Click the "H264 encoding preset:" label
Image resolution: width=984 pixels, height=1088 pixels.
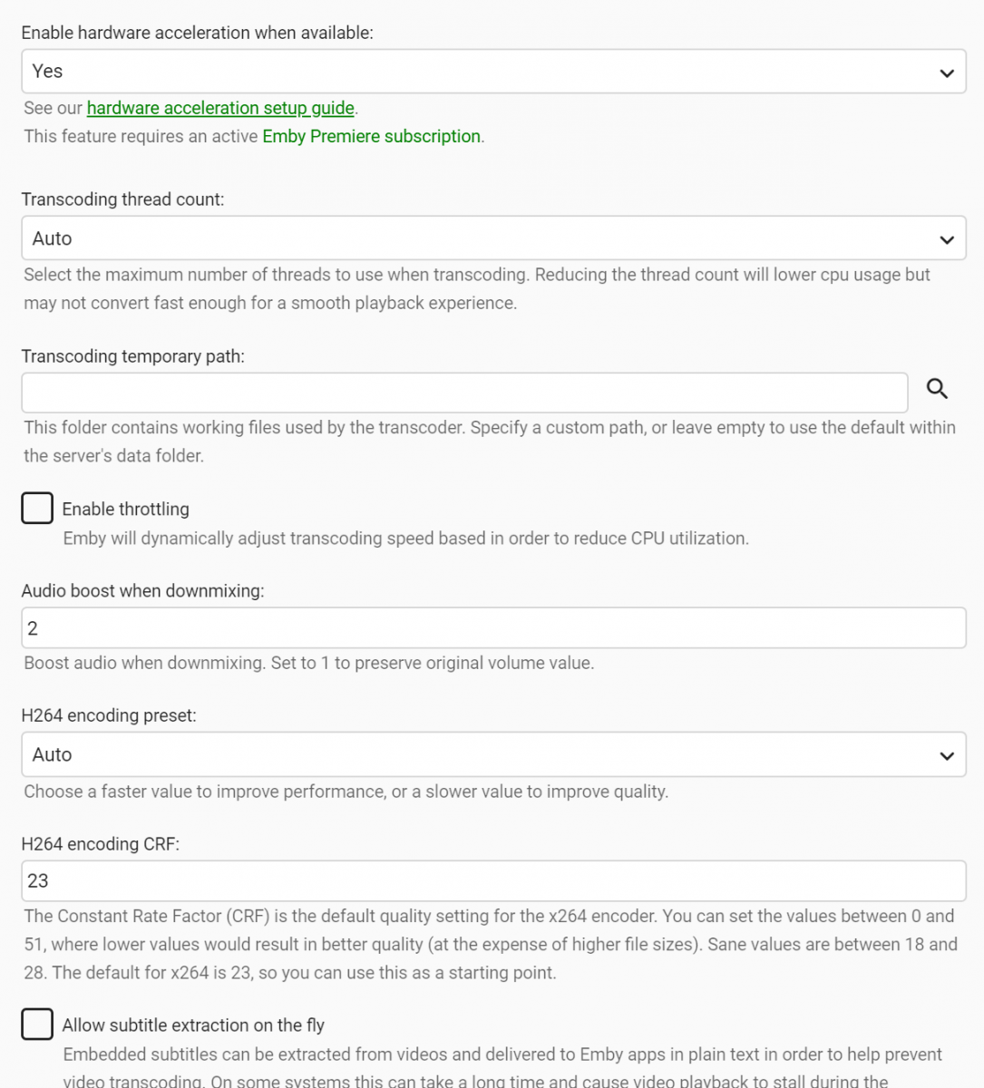click(109, 715)
